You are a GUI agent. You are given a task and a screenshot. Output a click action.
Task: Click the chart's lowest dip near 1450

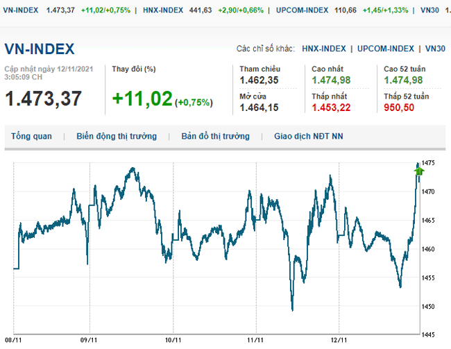click(x=292, y=309)
